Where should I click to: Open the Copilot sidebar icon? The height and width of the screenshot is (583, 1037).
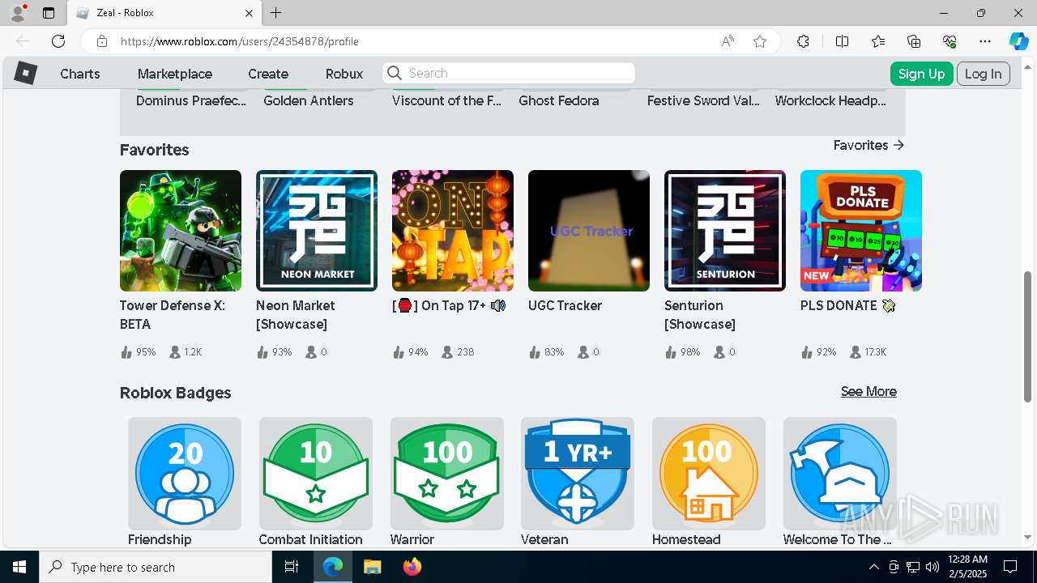pyautogui.click(x=1018, y=41)
